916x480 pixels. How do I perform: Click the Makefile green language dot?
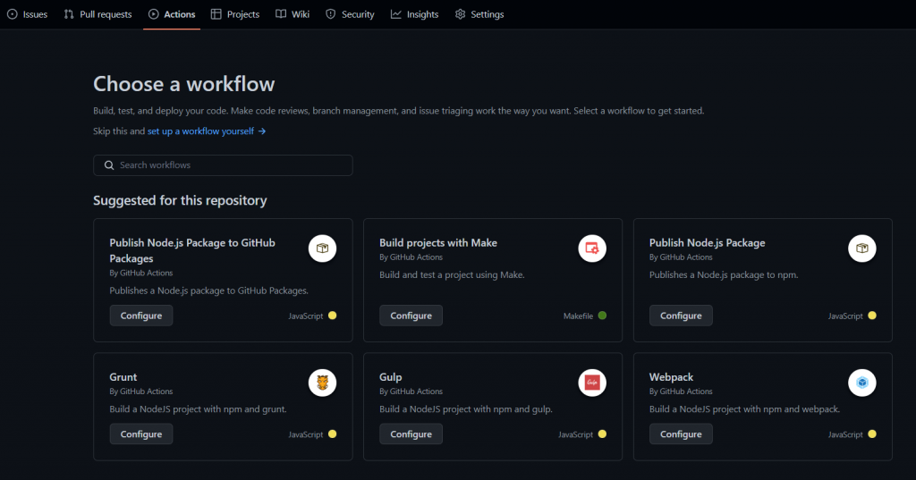pyautogui.click(x=602, y=316)
